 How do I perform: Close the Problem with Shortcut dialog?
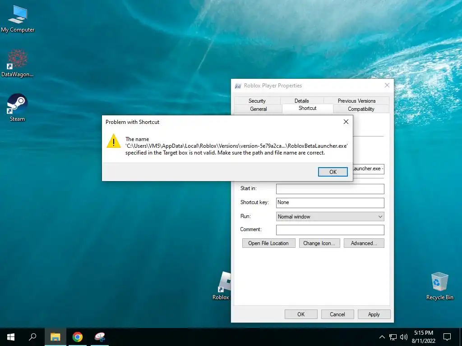click(346, 122)
